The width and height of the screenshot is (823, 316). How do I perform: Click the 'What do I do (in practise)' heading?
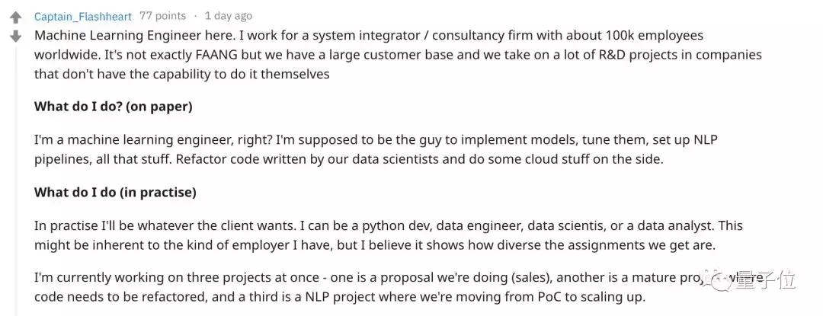coord(116,193)
